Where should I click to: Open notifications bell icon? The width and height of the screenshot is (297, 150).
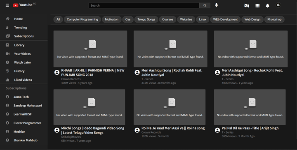[267, 5]
